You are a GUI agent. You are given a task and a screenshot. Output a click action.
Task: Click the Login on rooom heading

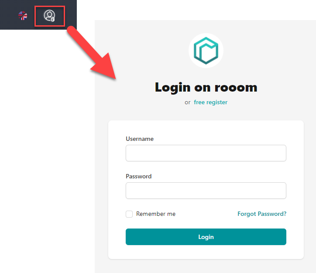tap(206, 88)
